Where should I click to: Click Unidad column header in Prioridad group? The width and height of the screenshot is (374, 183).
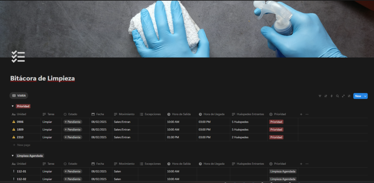[x=26, y=114]
